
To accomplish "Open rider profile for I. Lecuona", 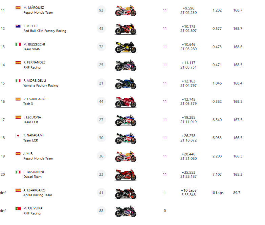I will click(32, 117).
